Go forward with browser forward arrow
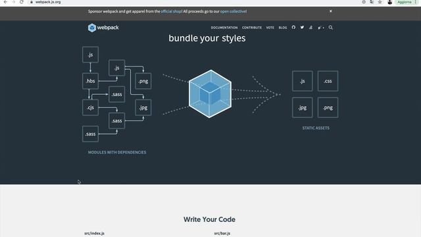The height and width of the screenshot is (237, 421). [x=13, y=2]
